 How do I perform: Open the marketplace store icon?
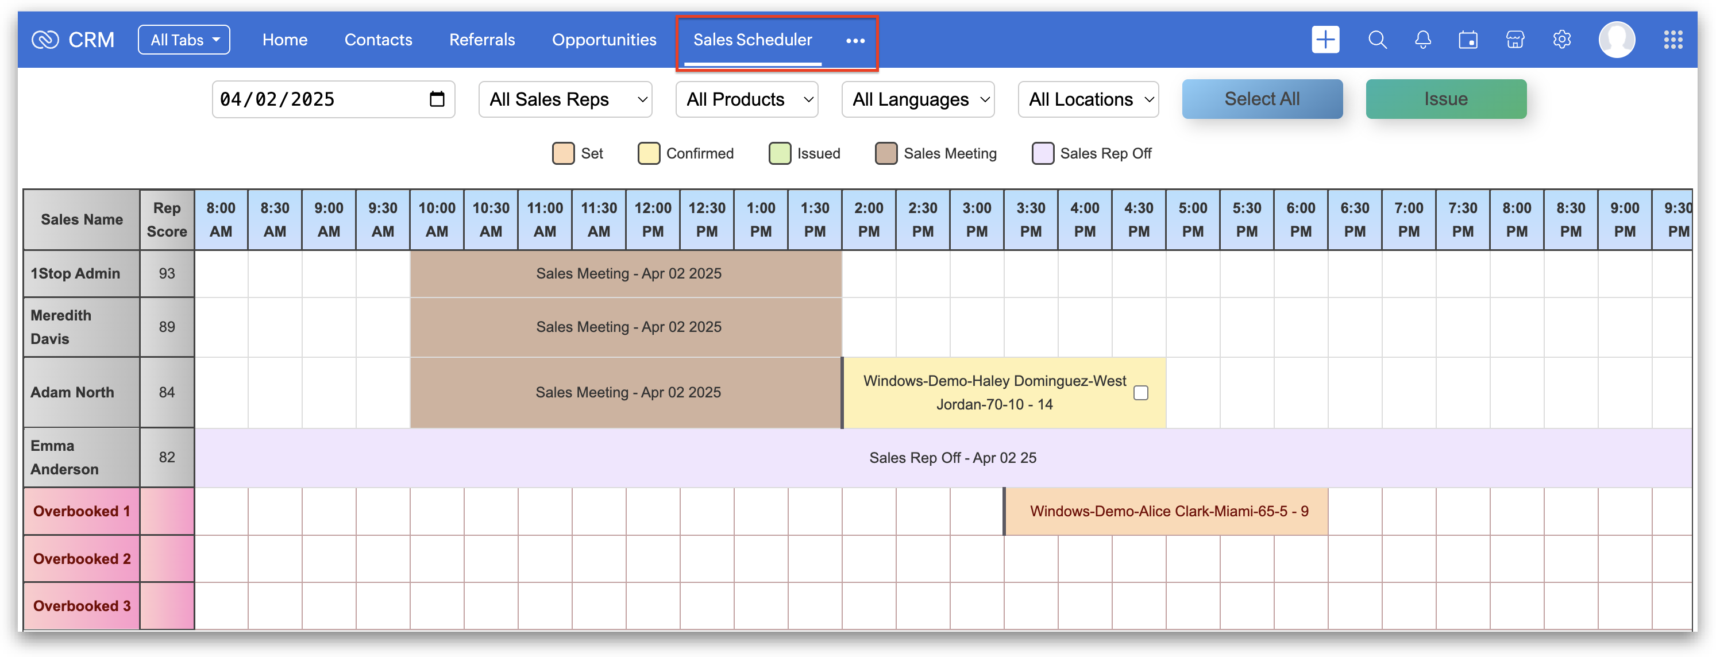[x=1515, y=40]
